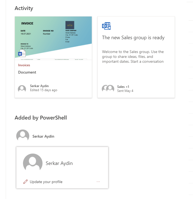This screenshot has width=193, height=199.
Task: Click the Outlook icon on the Sales group card
Action: point(106,26)
